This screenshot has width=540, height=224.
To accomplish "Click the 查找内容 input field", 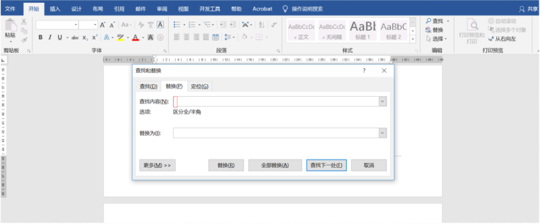I will click(276, 102).
